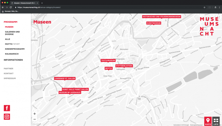Select Museum im Lagerhaus marker

click(x=70, y=92)
